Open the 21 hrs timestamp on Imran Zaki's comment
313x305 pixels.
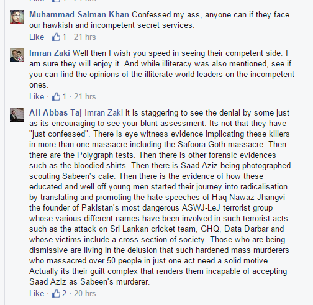85,96
